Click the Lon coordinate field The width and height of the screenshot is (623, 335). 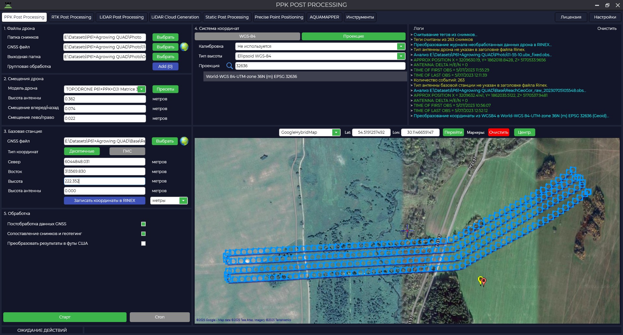coord(420,132)
